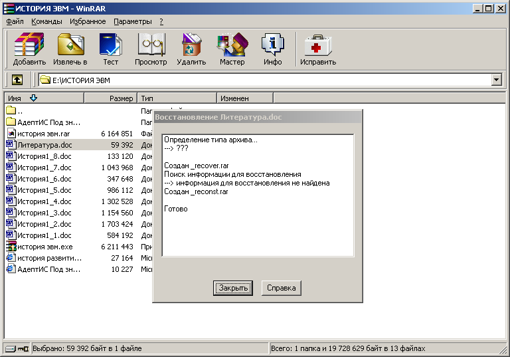Click log line 'Создан _recover.rar'
Viewport: 510px width, 357px height.
196,166
